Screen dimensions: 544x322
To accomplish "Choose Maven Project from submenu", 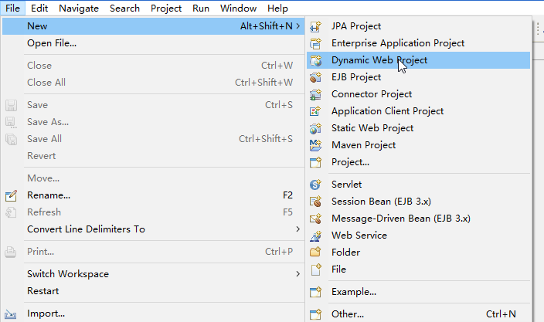I will pyautogui.click(x=418, y=145).
